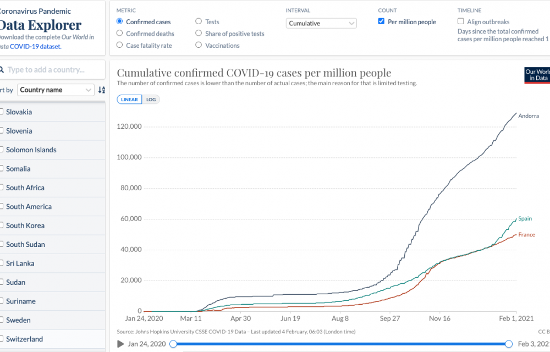Uncheck the Per million people checkbox
The height and width of the screenshot is (352, 550).
[x=382, y=22]
